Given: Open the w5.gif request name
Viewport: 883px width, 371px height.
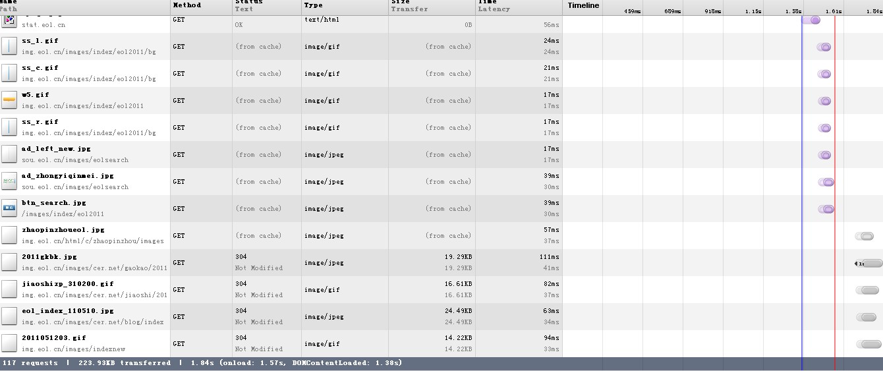Looking at the screenshot, I should pyautogui.click(x=35, y=95).
